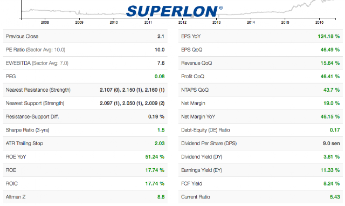Screen dimensions: 345x206
Task: Select the PEG value 0.08
Action: tap(160, 77)
